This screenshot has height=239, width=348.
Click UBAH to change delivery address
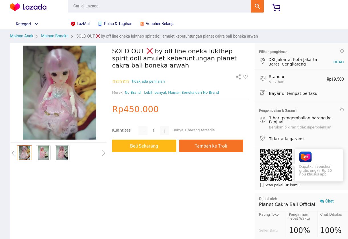tap(338, 62)
